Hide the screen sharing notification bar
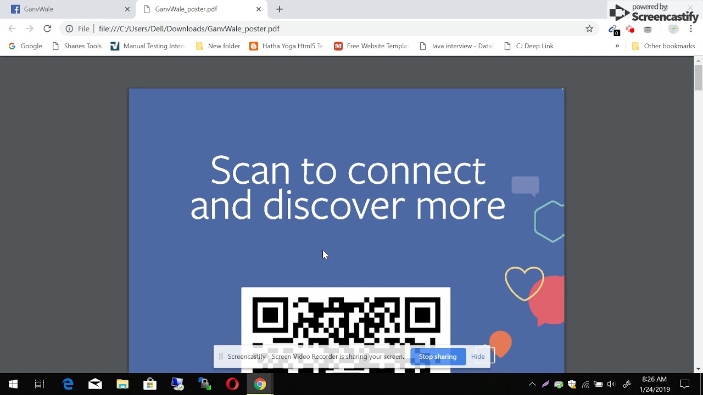This screenshot has width=703, height=395. [478, 357]
